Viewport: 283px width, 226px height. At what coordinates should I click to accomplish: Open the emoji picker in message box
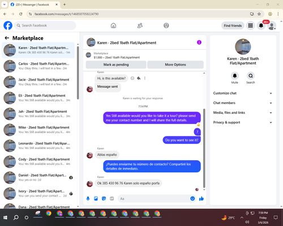[x=192, y=198]
